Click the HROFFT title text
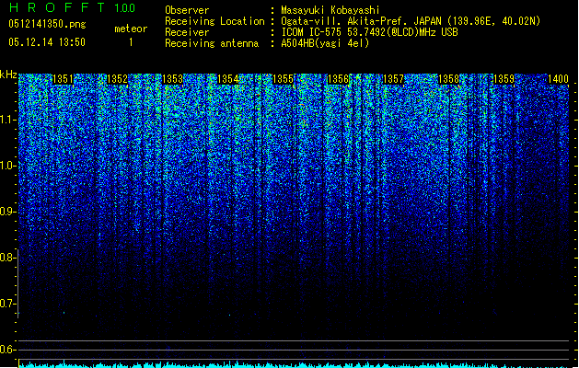Viewport: 579px width, 368px height. click(57, 7)
